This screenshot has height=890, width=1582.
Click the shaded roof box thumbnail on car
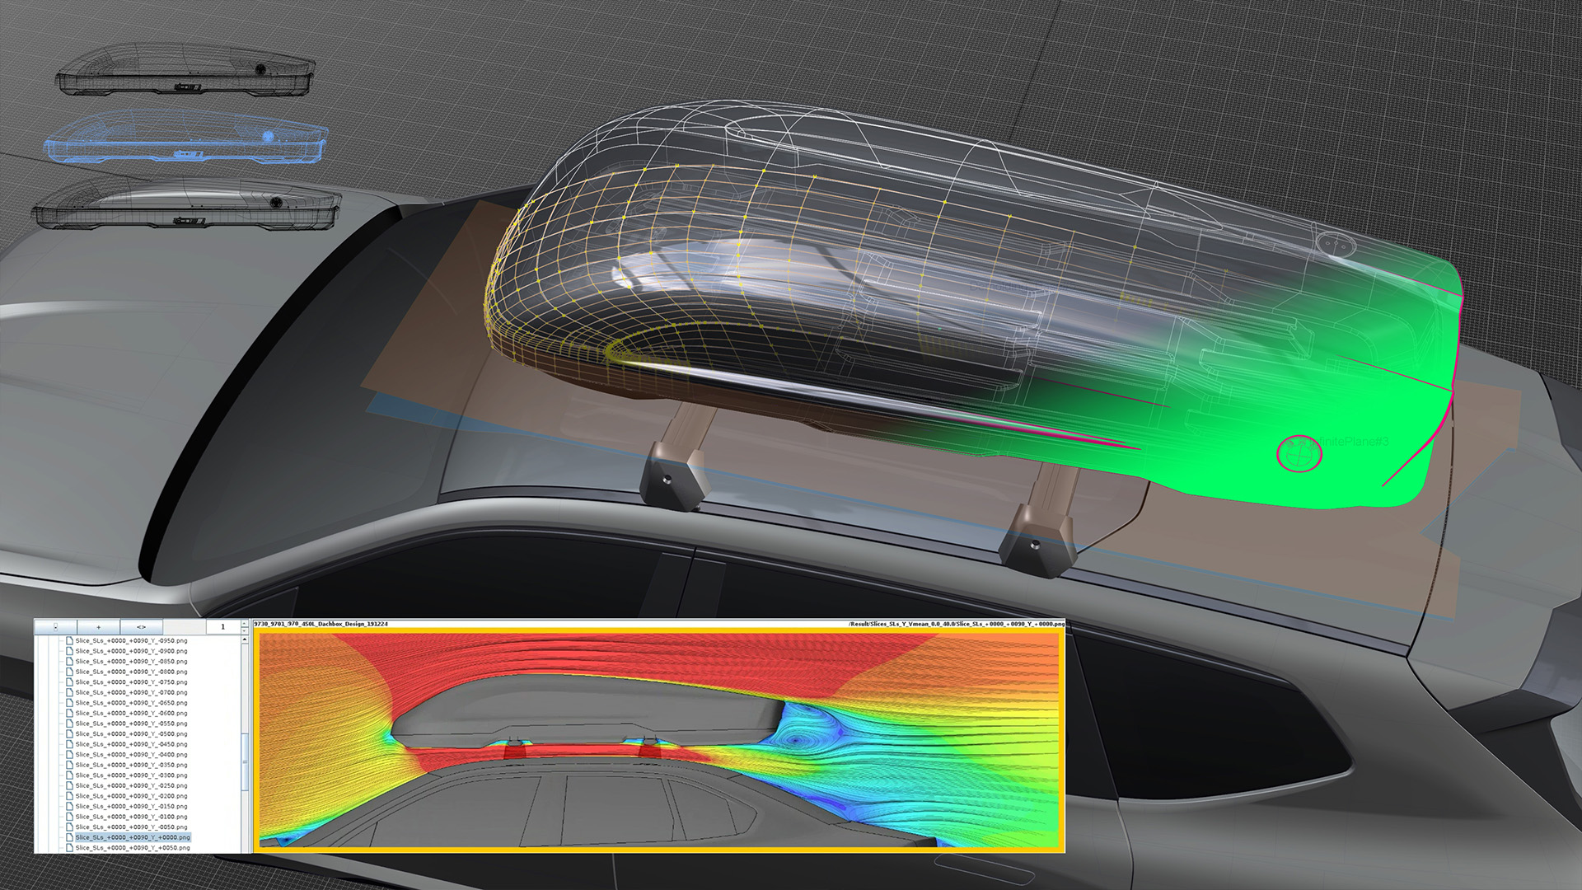[x=186, y=204]
